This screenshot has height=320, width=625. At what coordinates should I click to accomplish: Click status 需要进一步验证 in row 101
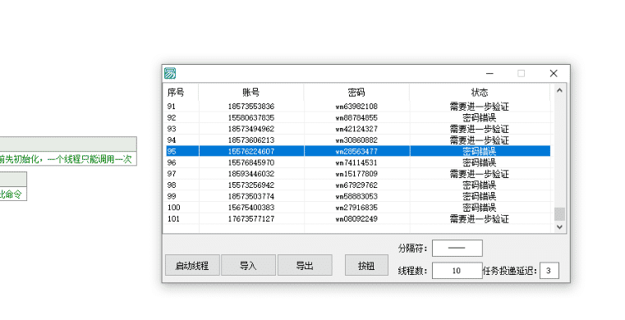(480, 218)
